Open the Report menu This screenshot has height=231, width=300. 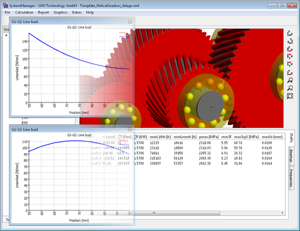43,13
